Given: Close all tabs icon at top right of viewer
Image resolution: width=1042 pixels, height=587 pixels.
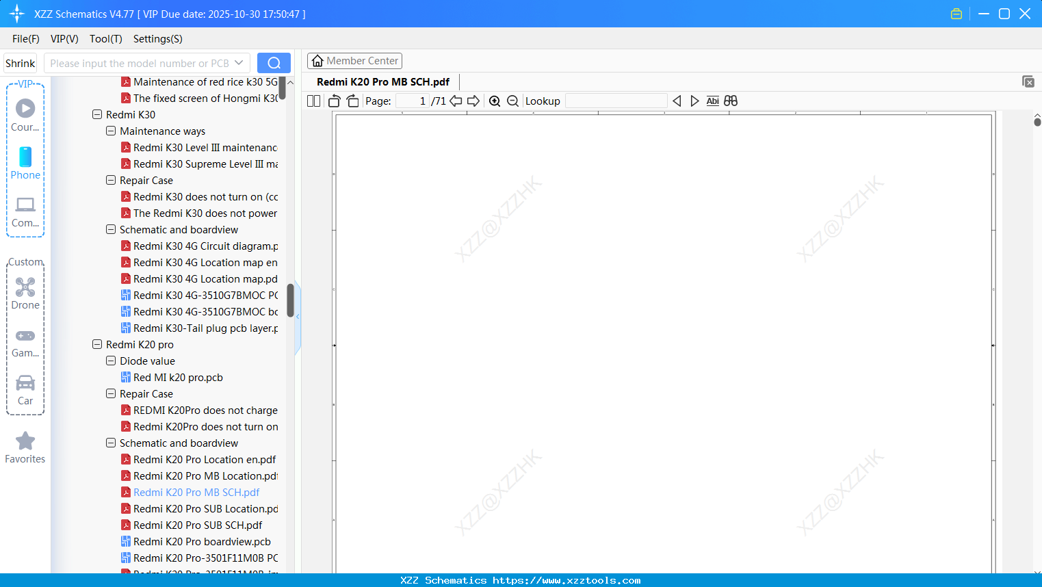Looking at the screenshot, I should coord(1028,81).
